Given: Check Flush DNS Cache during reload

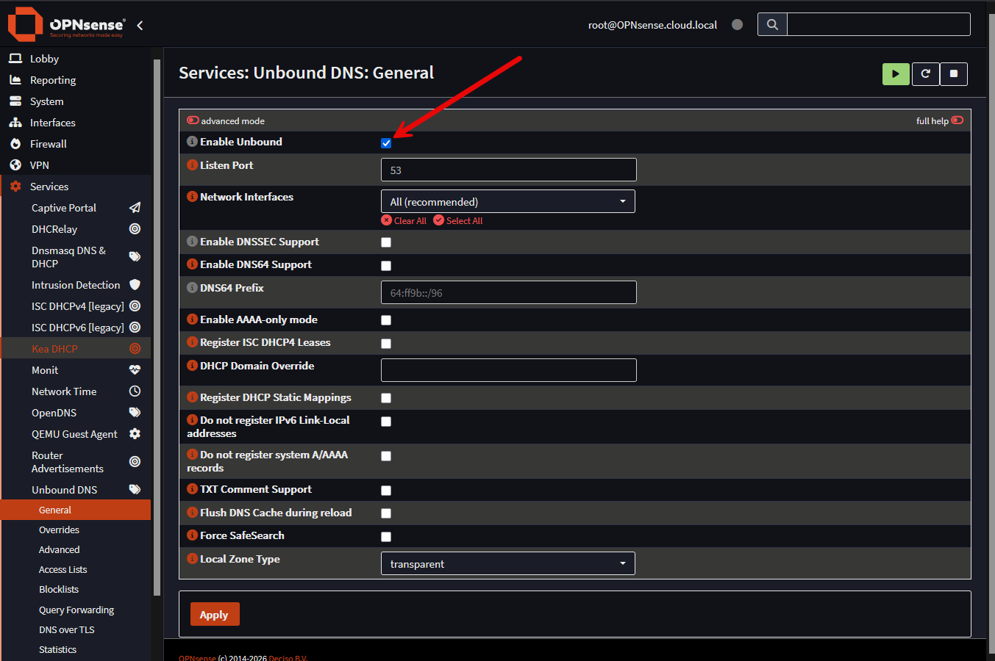Looking at the screenshot, I should pyautogui.click(x=386, y=513).
